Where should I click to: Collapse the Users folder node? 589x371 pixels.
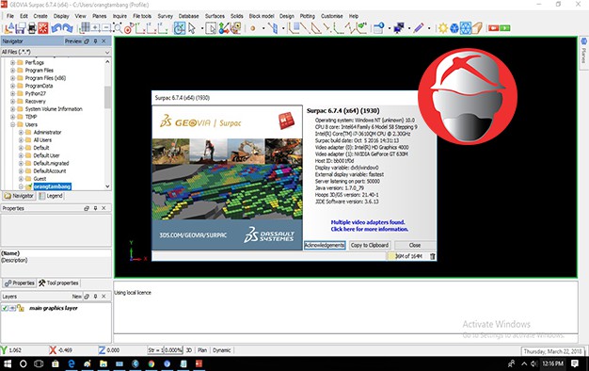click(12, 124)
